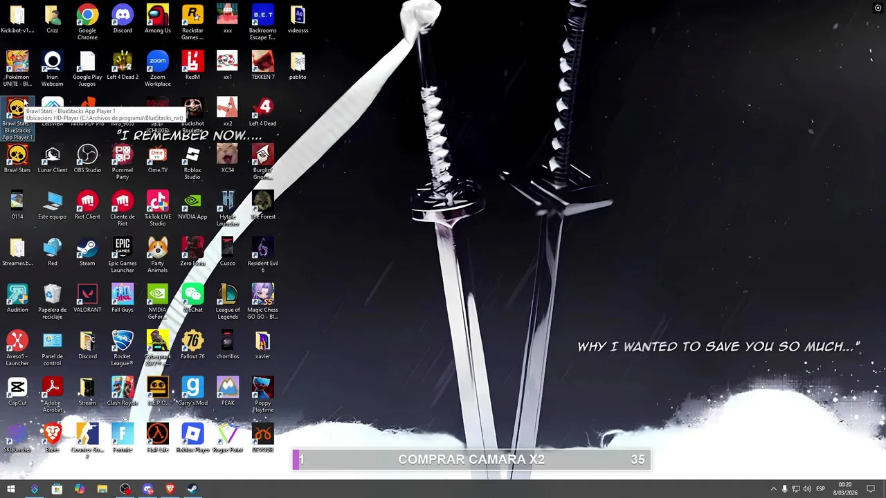This screenshot has height=498, width=886.
Task: Open Microsoft Store from the taskbar
Action: pyautogui.click(x=57, y=489)
